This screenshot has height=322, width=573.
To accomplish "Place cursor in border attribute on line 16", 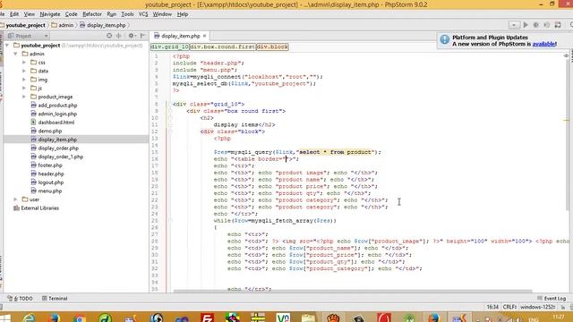I will coord(286,159).
